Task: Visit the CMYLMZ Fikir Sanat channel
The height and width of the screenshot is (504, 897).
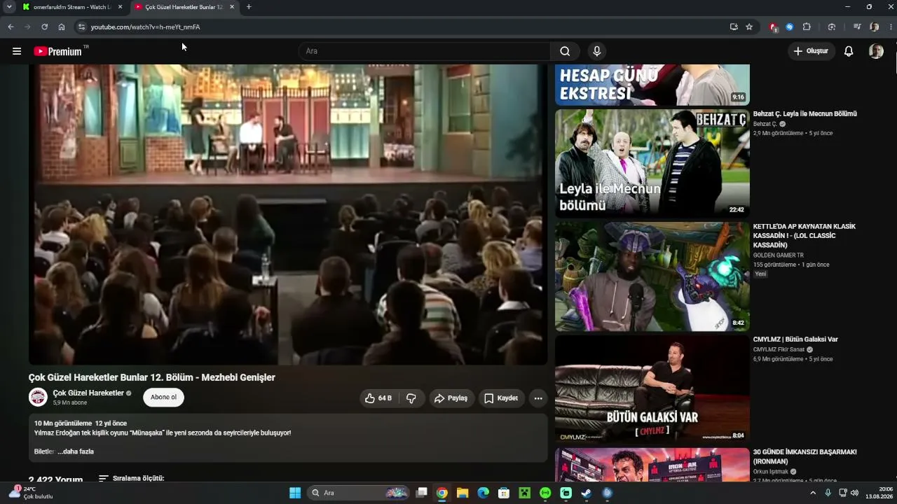Action: [x=779, y=349]
